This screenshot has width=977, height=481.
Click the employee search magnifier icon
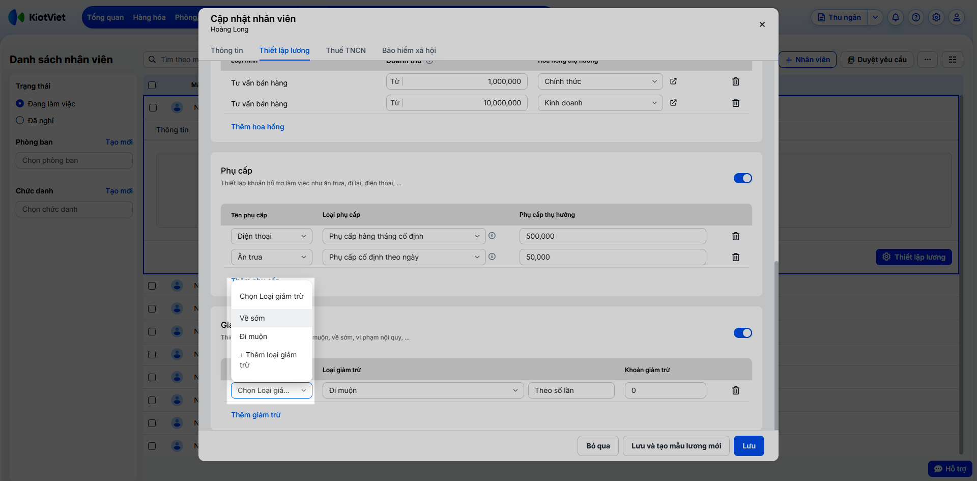pyautogui.click(x=152, y=60)
